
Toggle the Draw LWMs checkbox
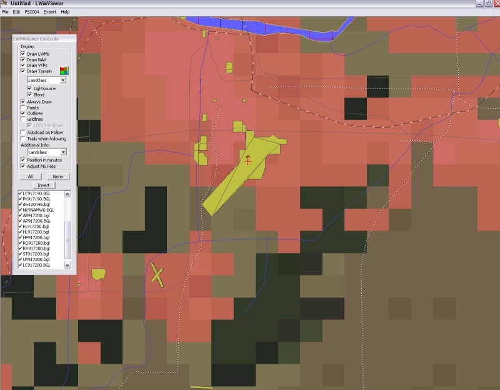pos(23,53)
